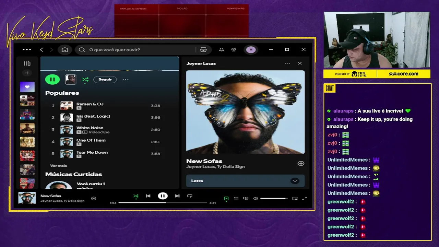This screenshot has width=439, height=247.
Task: Collapse the library sidebar icon
Action: 27,63
